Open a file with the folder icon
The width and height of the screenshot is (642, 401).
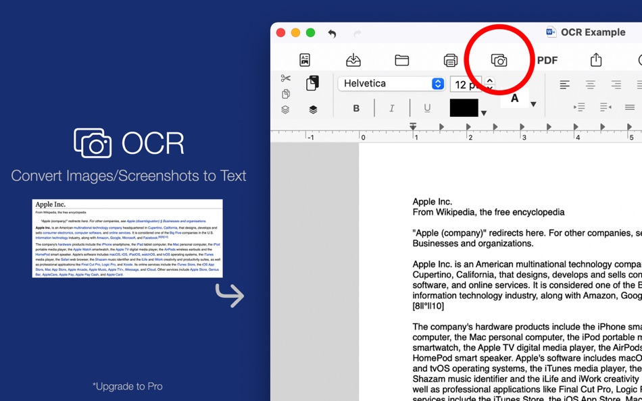click(402, 61)
